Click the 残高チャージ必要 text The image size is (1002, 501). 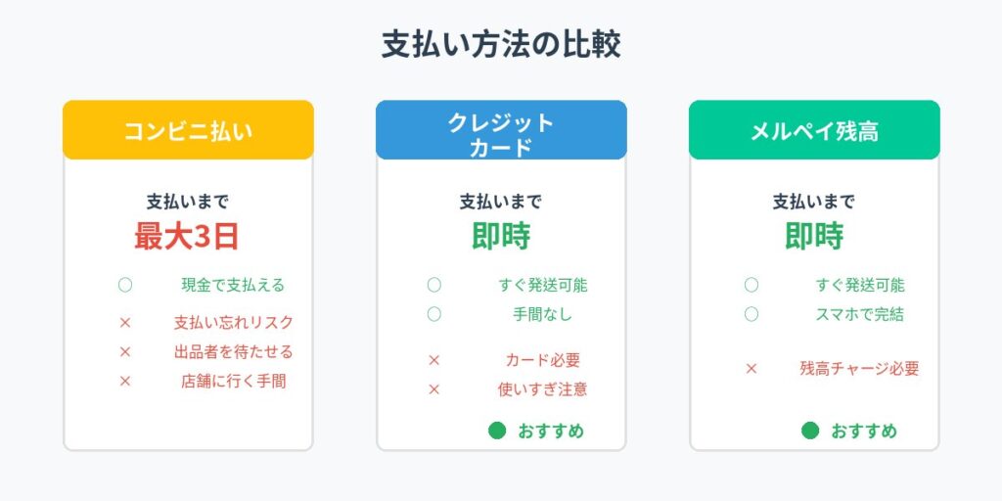click(x=859, y=369)
